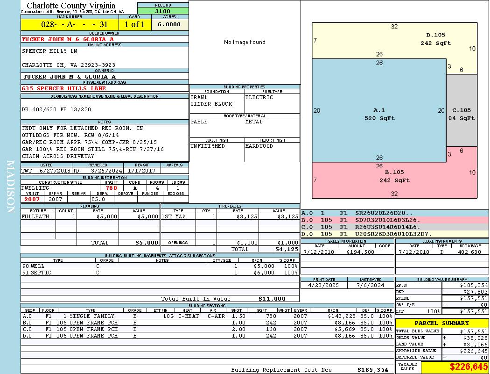Click the card value 1 of 1
Screen dimensions: 490x374
[135, 24]
